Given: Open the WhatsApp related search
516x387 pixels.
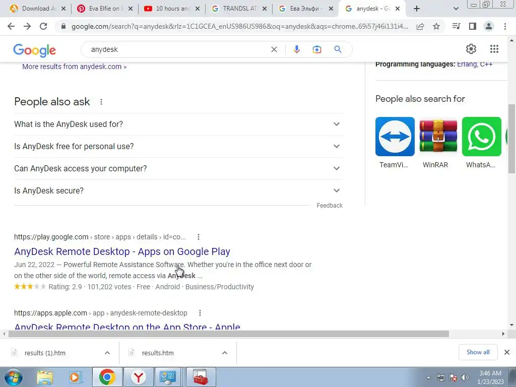Looking at the screenshot, I should pyautogui.click(x=481, y=143).
